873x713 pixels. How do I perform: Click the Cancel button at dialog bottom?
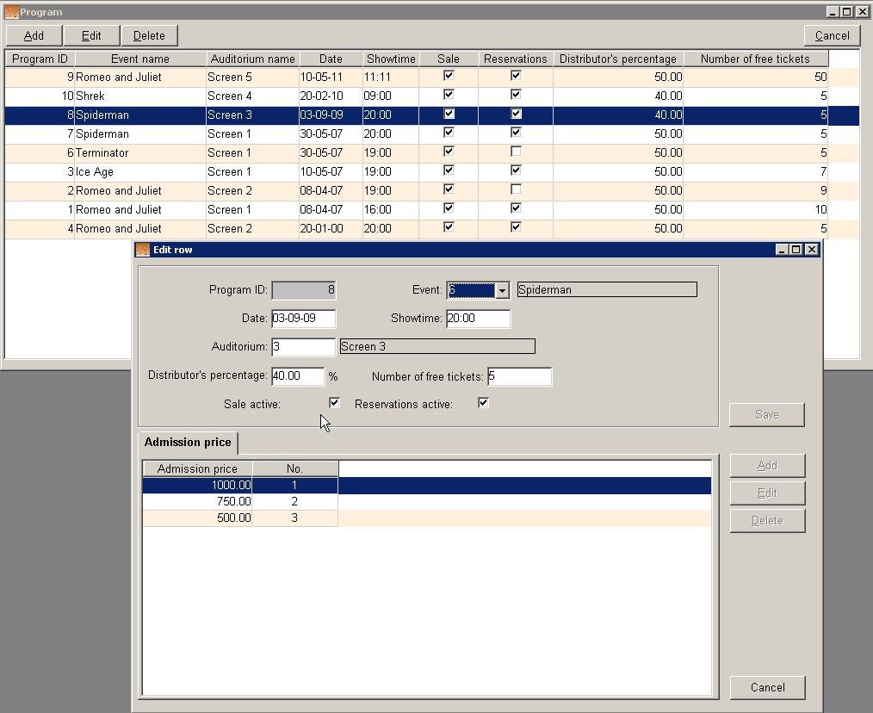pos(767,687)
